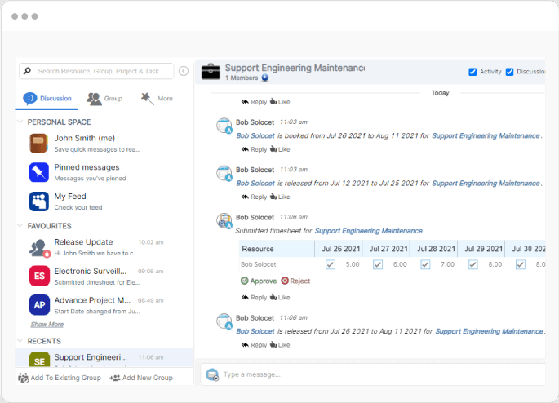Select the Advance Project M... conversation title
Screen dimensions: 559x403
coord(92,300)
